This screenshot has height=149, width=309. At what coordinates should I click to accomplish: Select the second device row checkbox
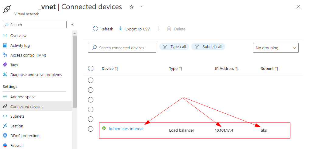(90, 90)
